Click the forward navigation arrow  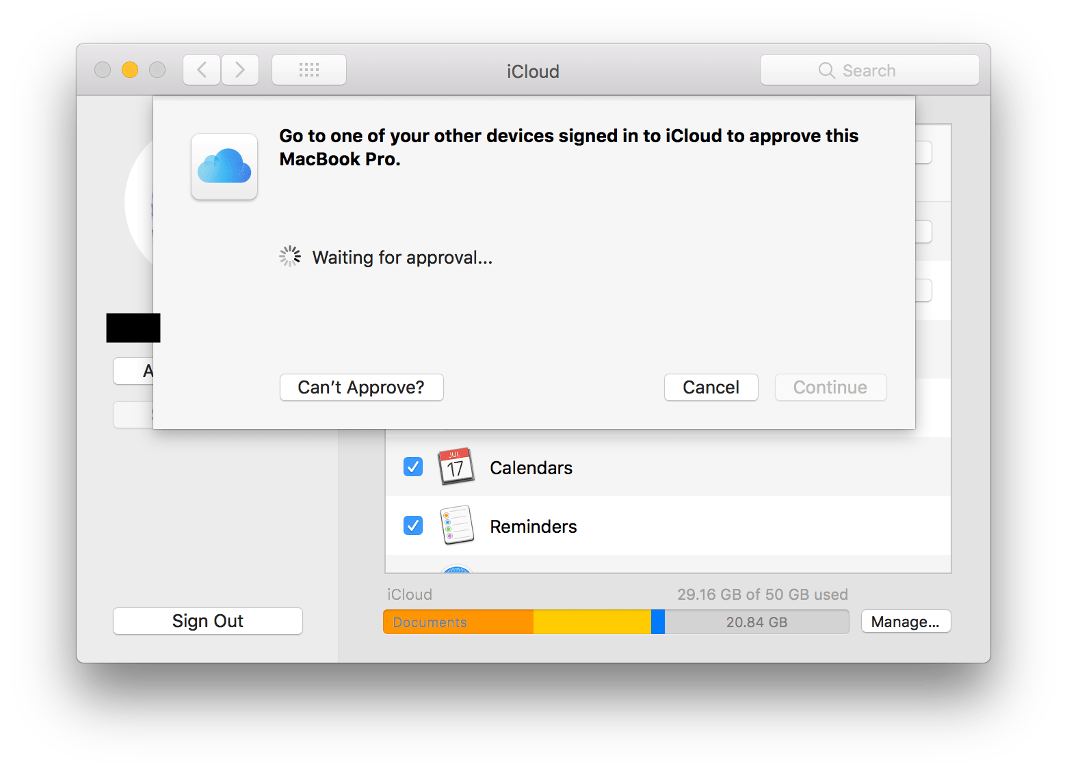click(x=239, y=69)
